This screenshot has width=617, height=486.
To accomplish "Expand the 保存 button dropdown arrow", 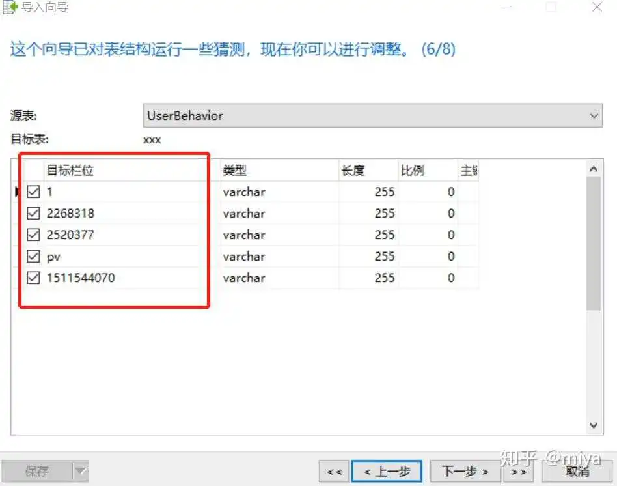I will [80, 471].
